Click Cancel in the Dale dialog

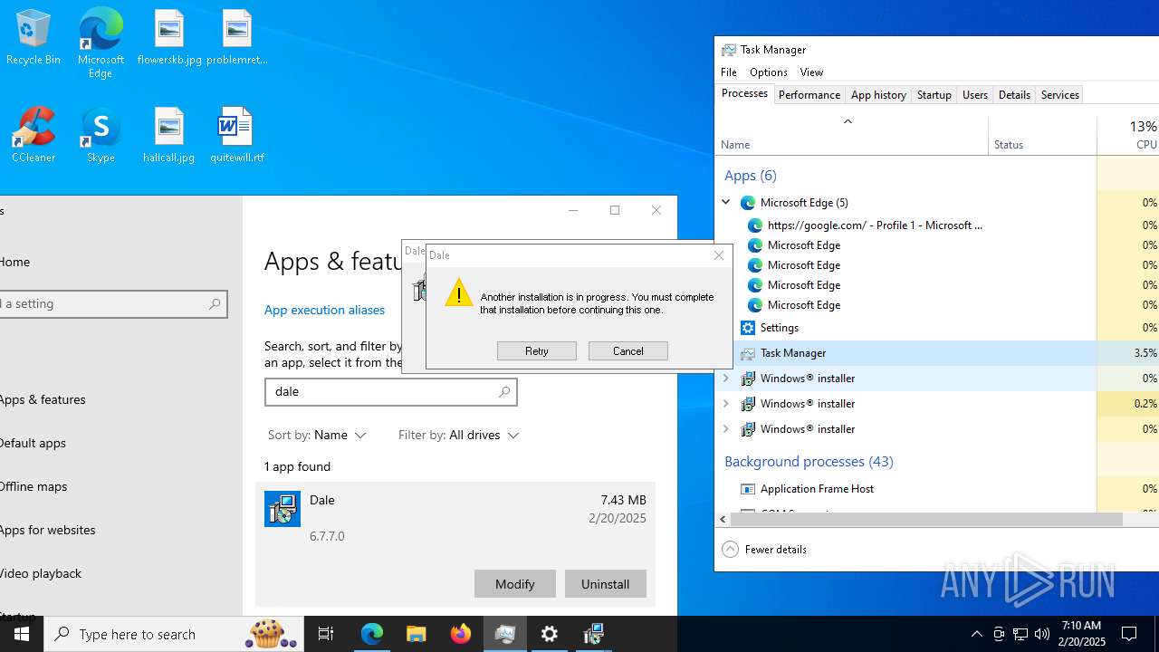tap(628, 351)
